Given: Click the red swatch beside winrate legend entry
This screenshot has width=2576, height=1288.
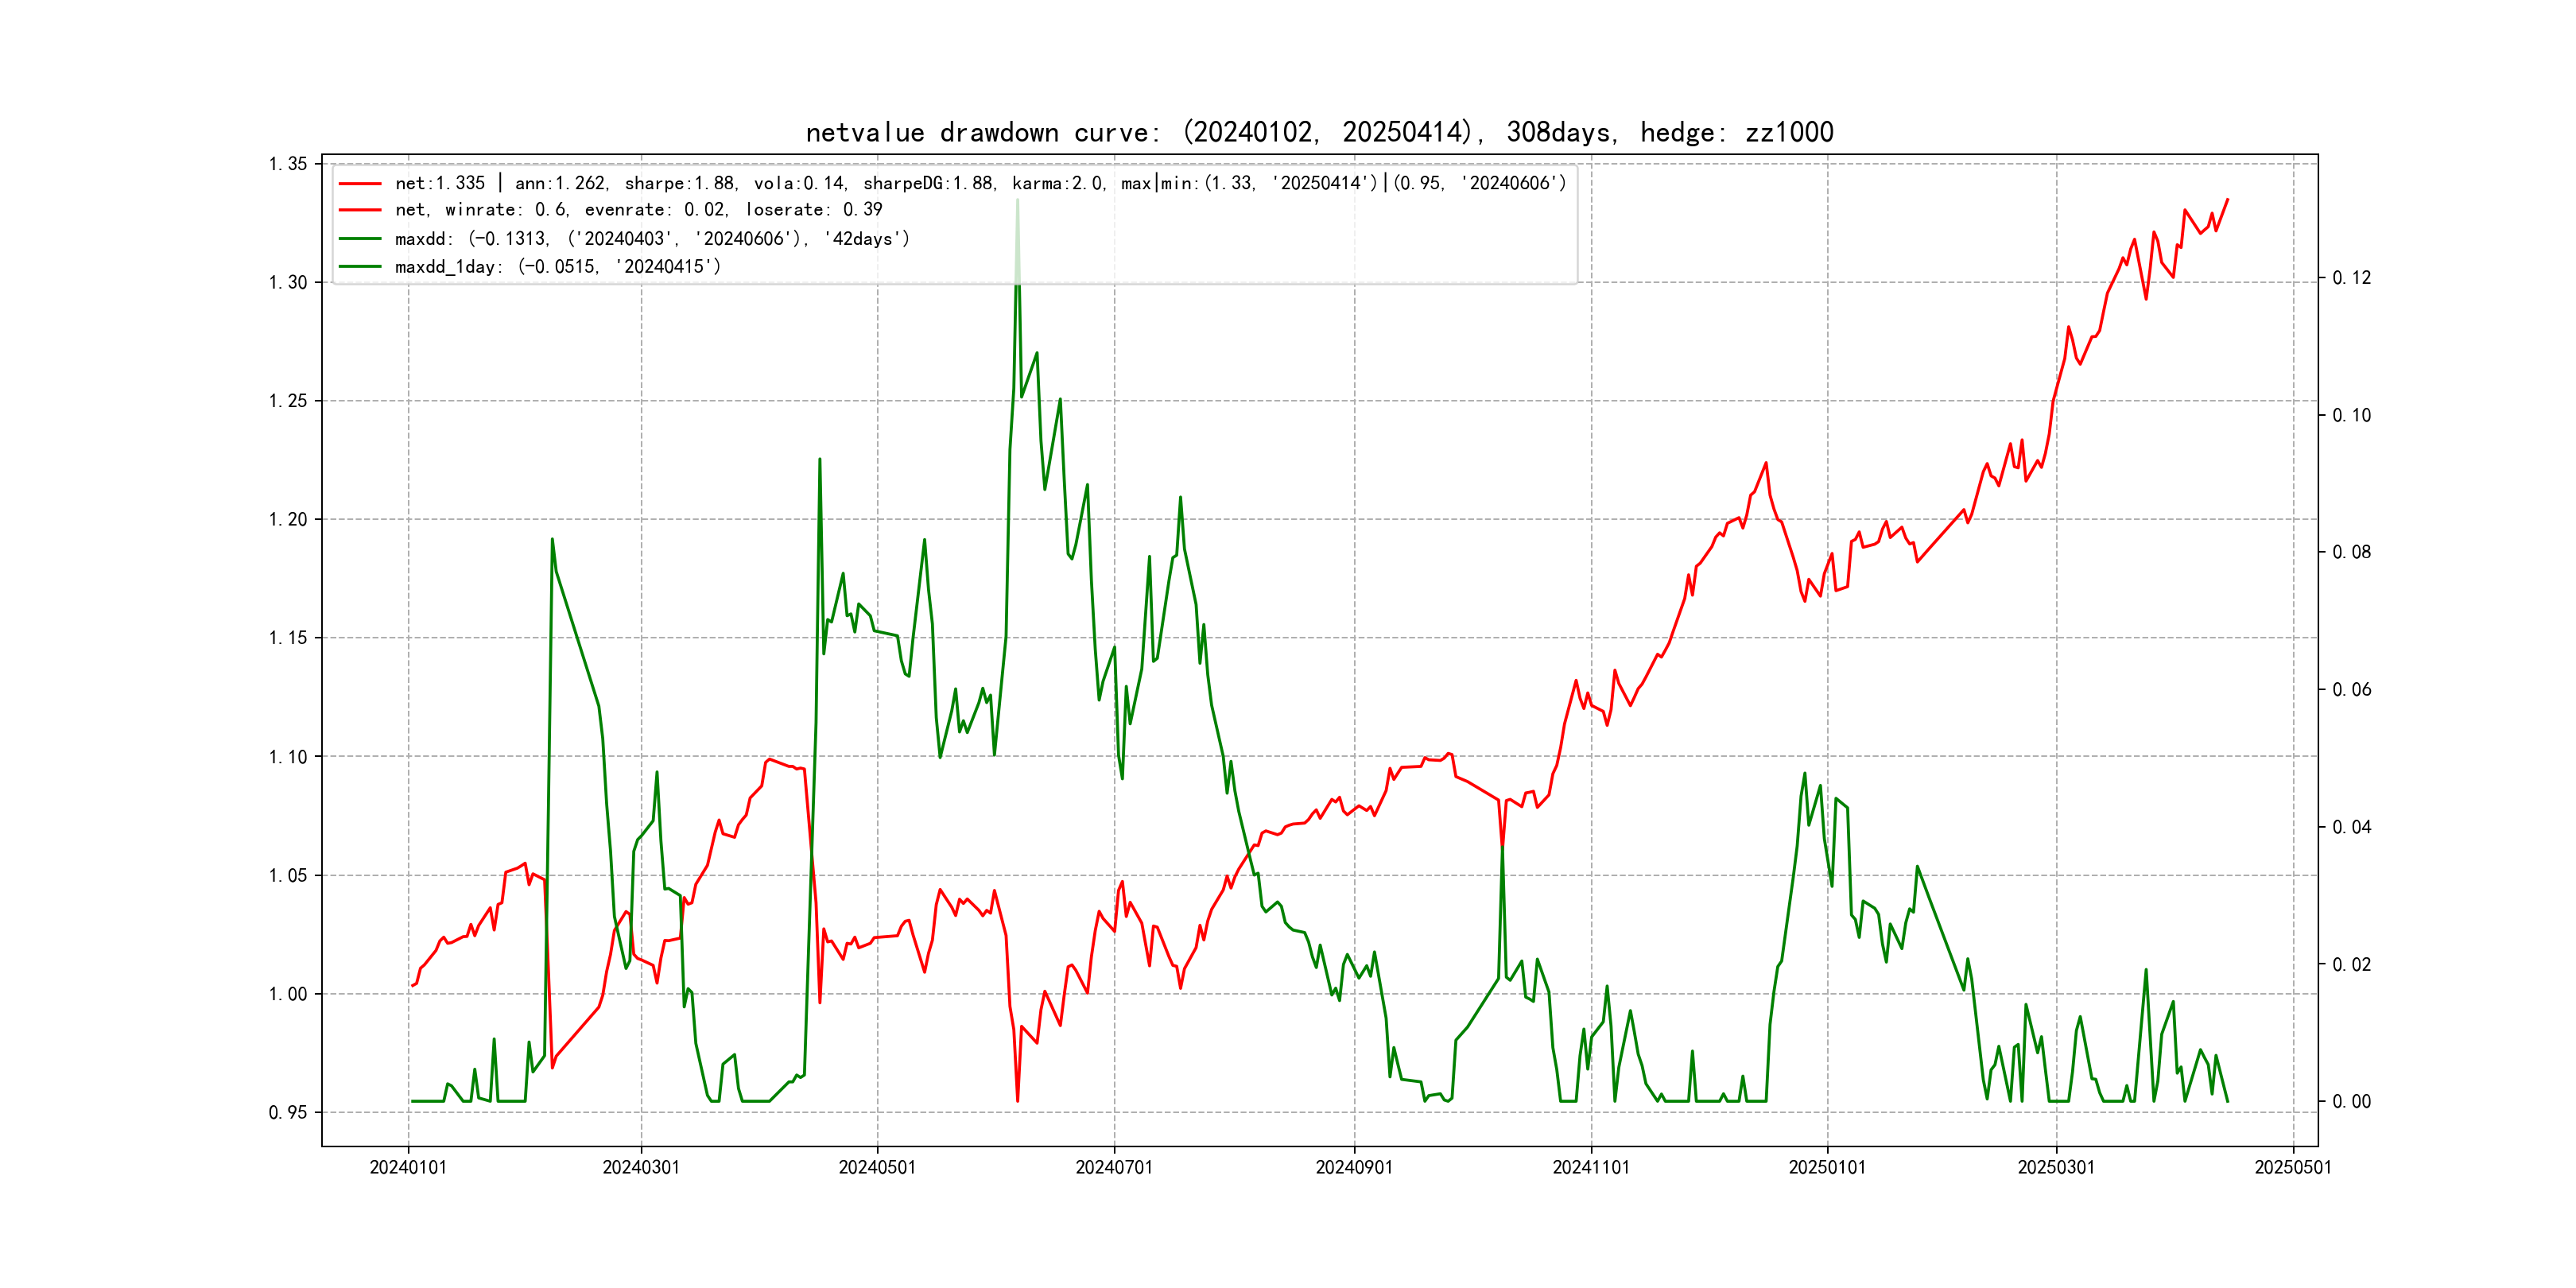Looking at the screenshot, I should pos(360,210).
